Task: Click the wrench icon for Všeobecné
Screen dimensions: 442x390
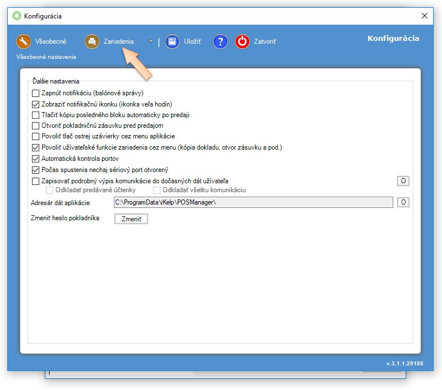Action: click(23, 41)
